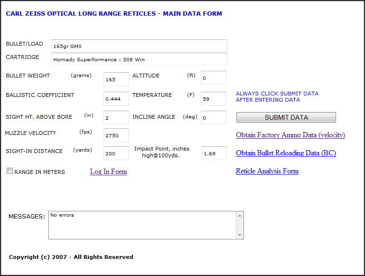The image size is (365, 276).
Task: Open the Reticle Analysis Form link
Action: click(267, 171)
